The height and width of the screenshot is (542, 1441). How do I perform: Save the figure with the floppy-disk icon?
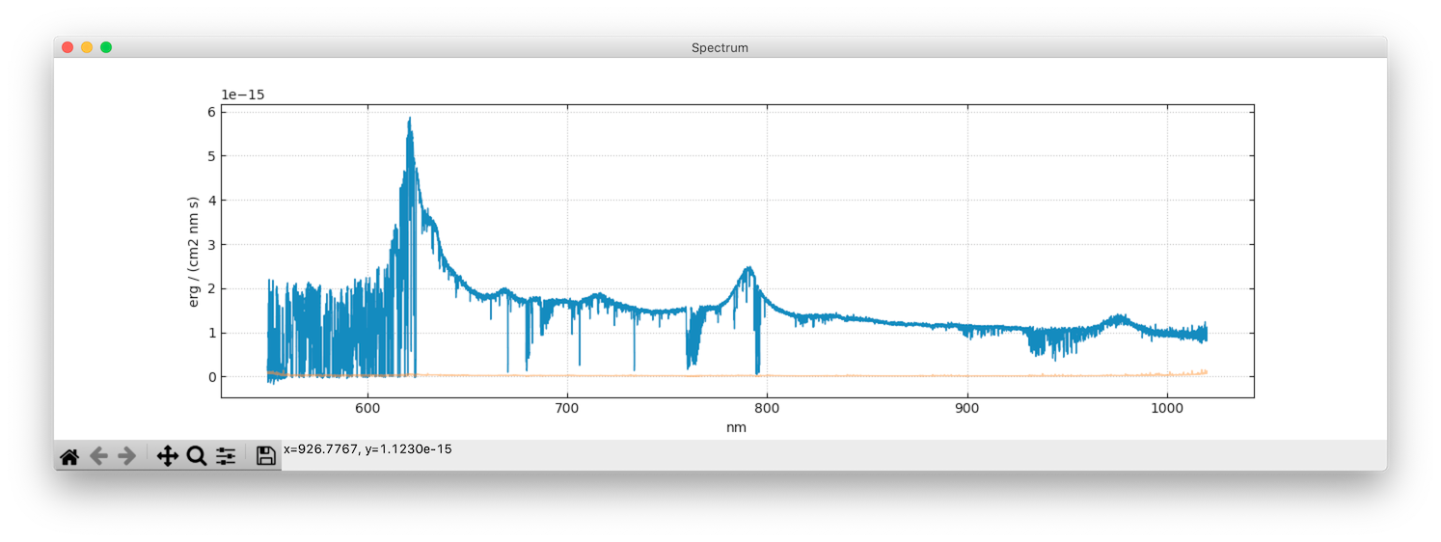(266, 456)
